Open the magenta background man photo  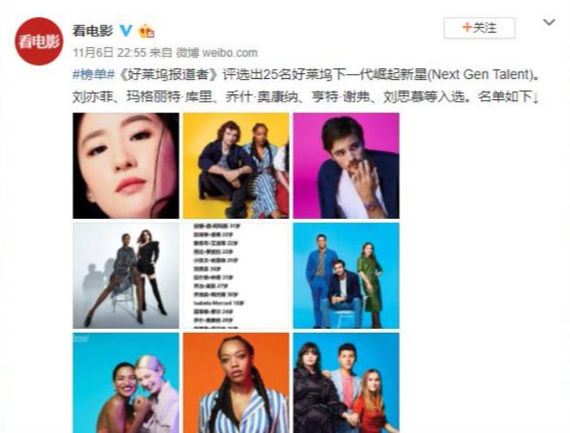point(346,166)
